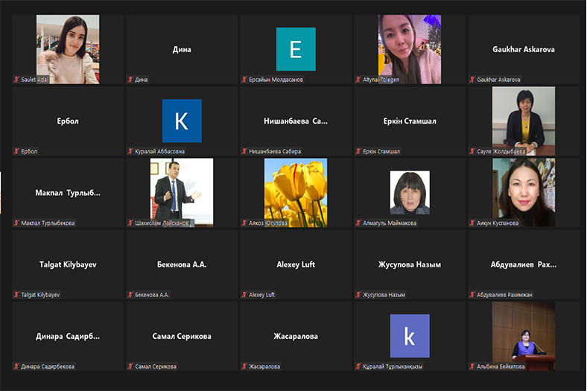
Task: Select the purple "k" avatar of Құралай Тұрлыханқызы
Action: point(410,336)
